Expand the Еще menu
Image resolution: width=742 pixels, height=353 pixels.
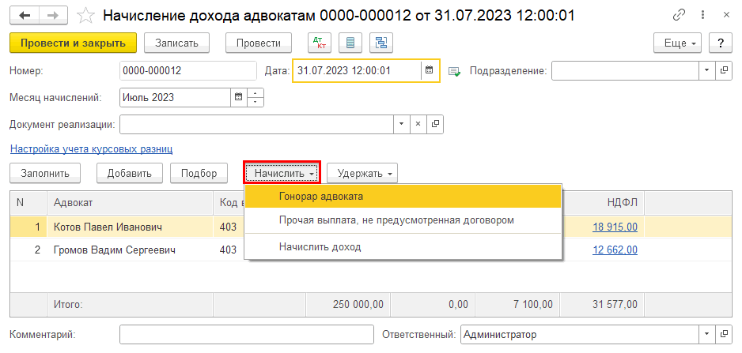pos(679,43)
